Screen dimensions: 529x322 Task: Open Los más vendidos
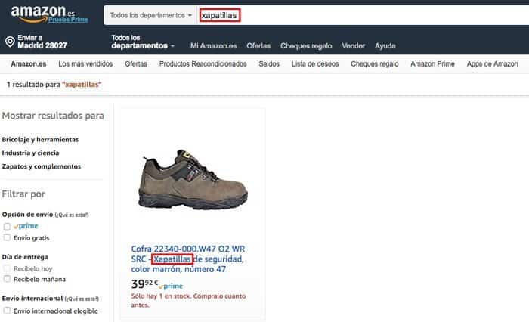pyautogui.click(x=85, y=63)
